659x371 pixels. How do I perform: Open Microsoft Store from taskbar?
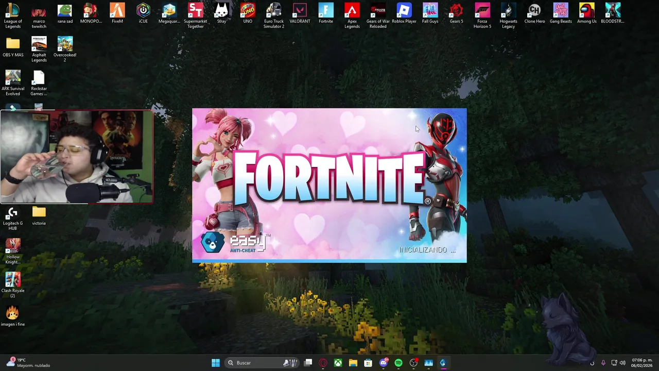coord(368,363)
